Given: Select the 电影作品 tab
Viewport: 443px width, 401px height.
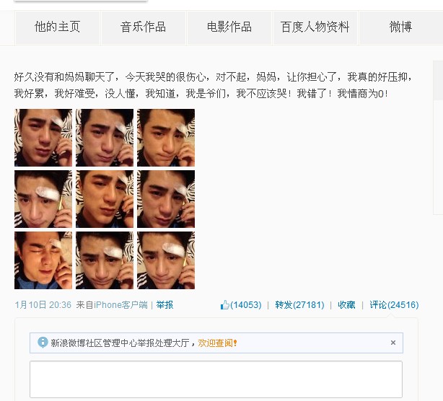Looking at the screenshot, I should click(229, 27).
